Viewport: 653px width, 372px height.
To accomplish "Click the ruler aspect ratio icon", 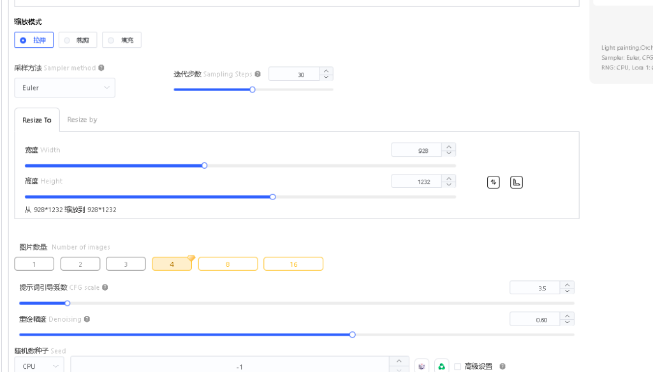I will tap(517, 182).
